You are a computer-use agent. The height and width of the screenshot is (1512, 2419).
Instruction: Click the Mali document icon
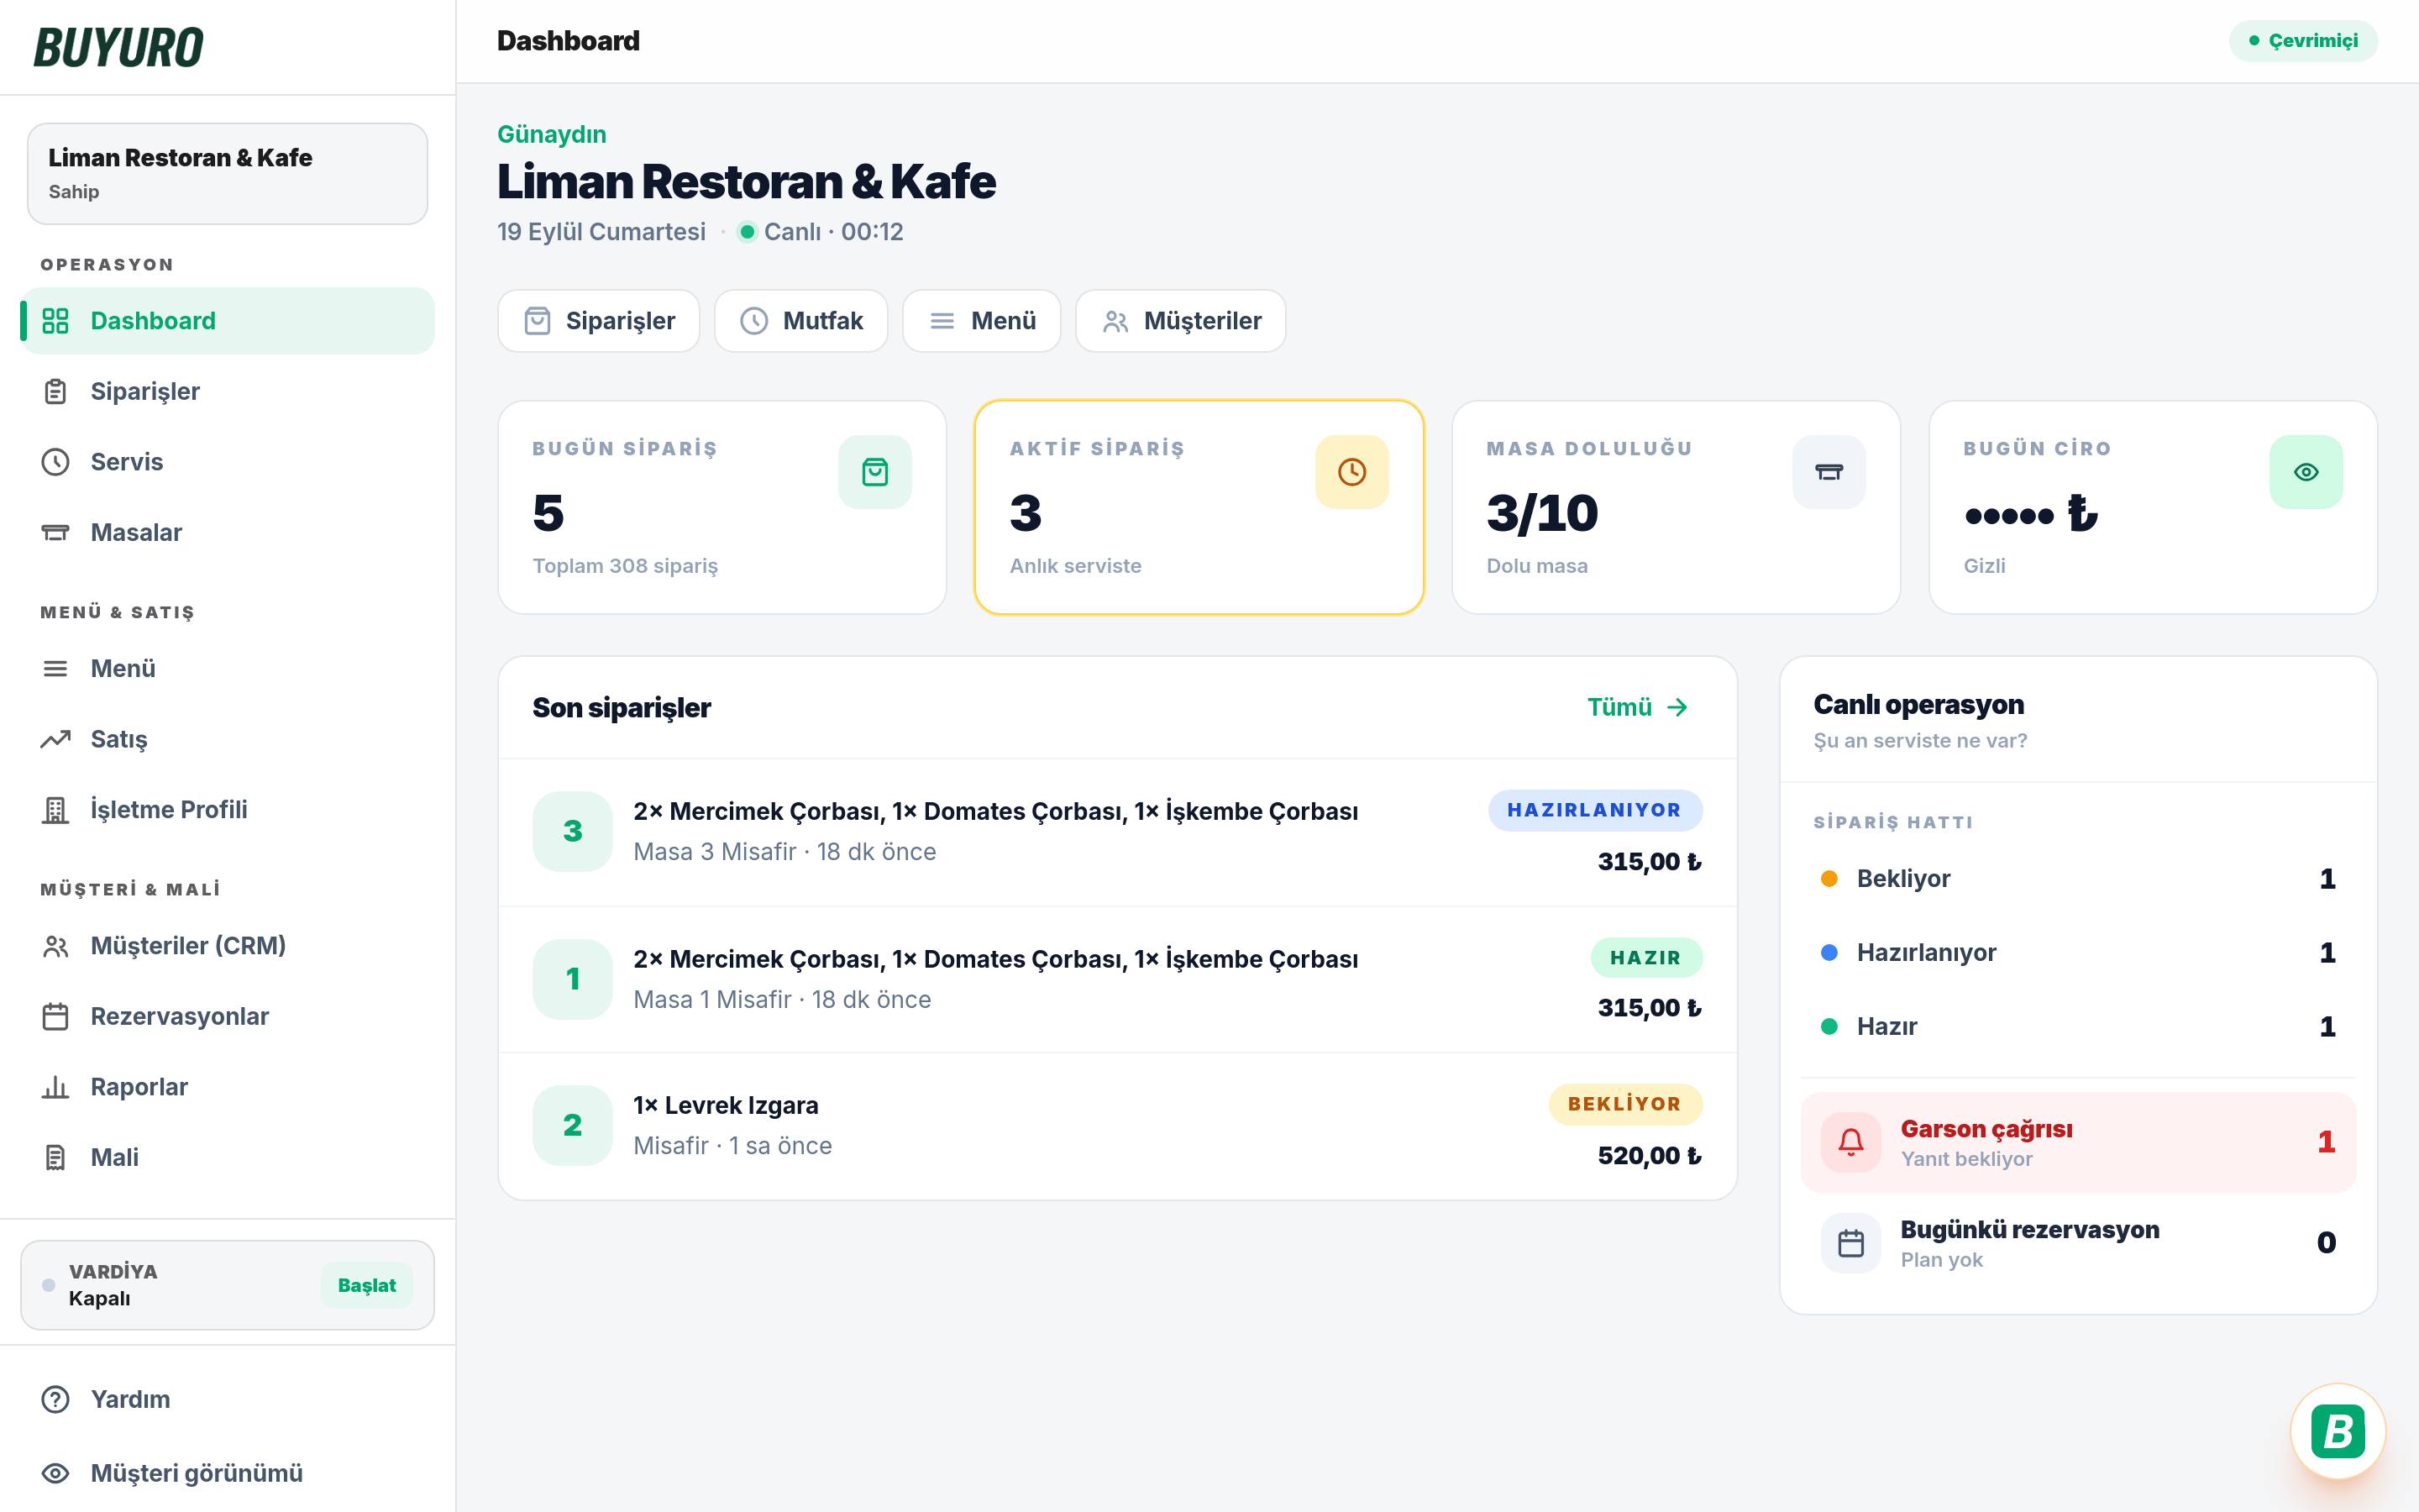point(55,1158)
